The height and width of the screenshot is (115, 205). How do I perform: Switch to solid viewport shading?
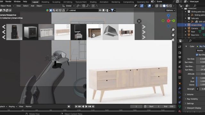tap(164, 6)
